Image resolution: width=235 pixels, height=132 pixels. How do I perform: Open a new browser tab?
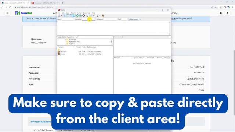point(62,3)
